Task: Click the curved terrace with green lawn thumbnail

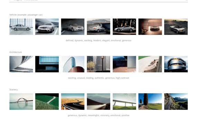Action: coord(150,64)
